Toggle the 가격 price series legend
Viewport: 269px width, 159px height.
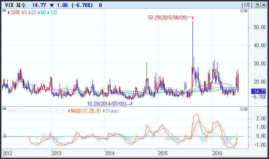click(x=14, y=12)
